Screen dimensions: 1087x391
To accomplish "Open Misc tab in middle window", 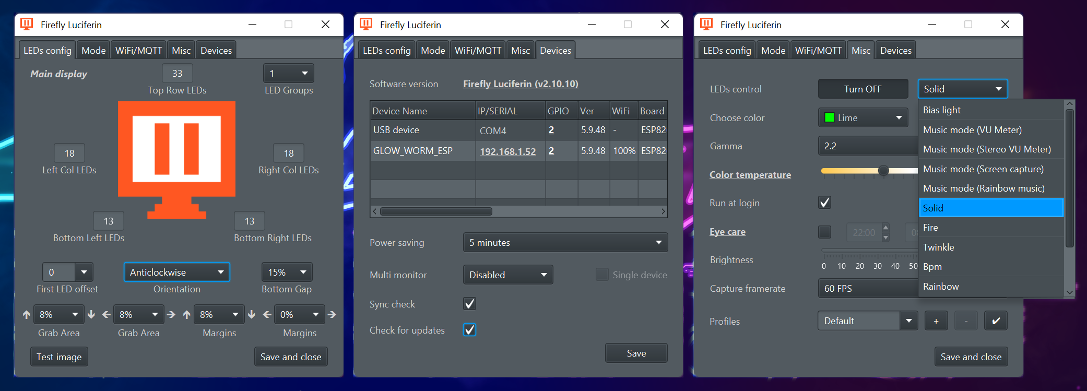I will 521,50.
